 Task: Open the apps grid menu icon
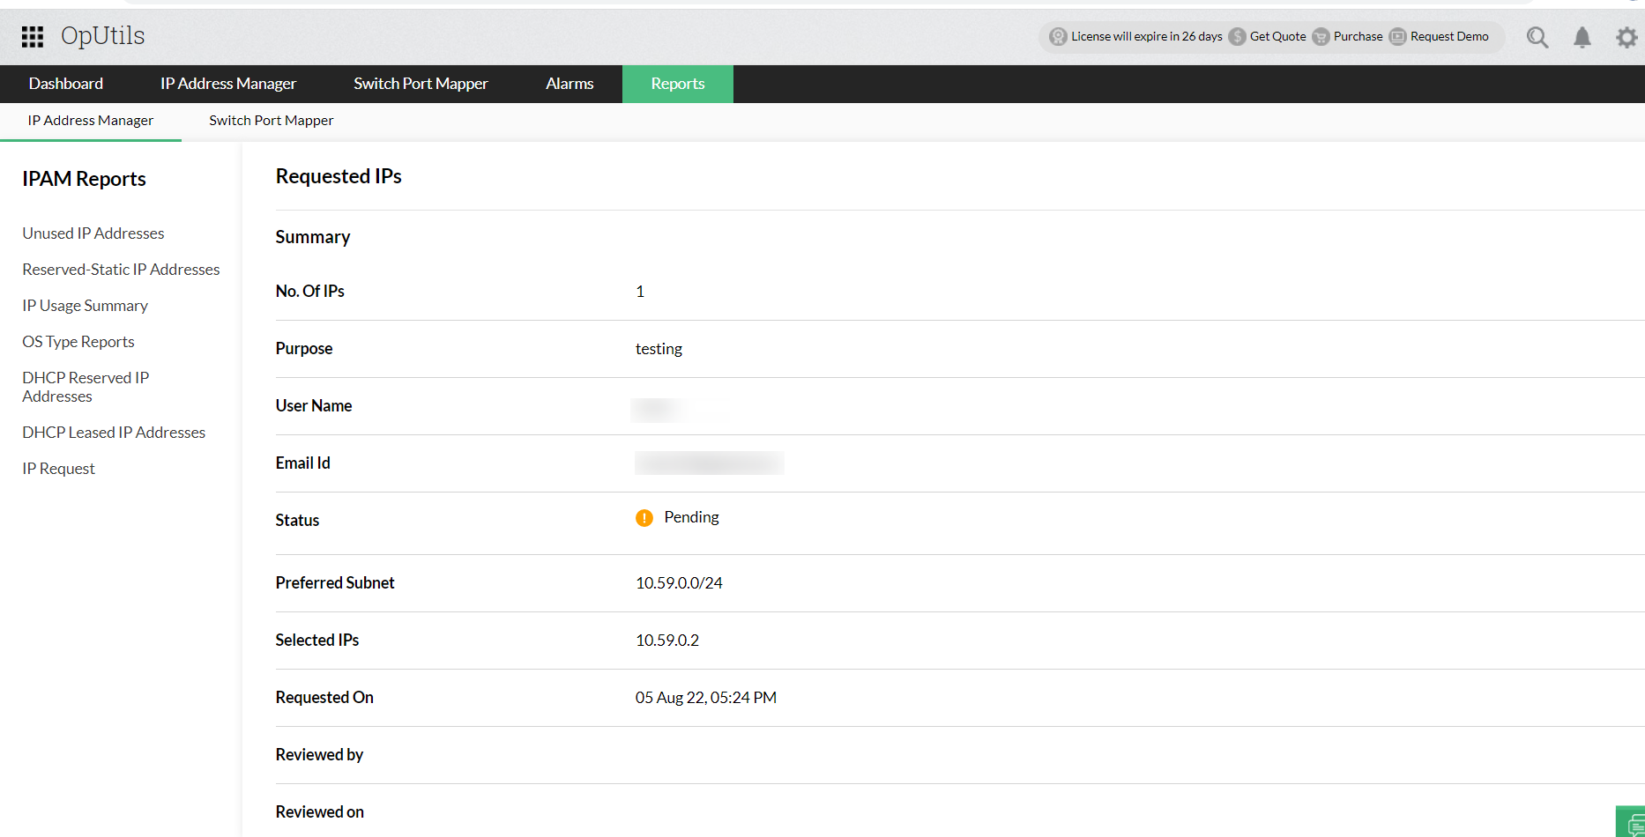[x=33, y=36]
